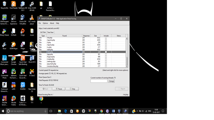Click the Windows Start button
214x120 pixels.
pyautogui.click(x=3, y=111)
